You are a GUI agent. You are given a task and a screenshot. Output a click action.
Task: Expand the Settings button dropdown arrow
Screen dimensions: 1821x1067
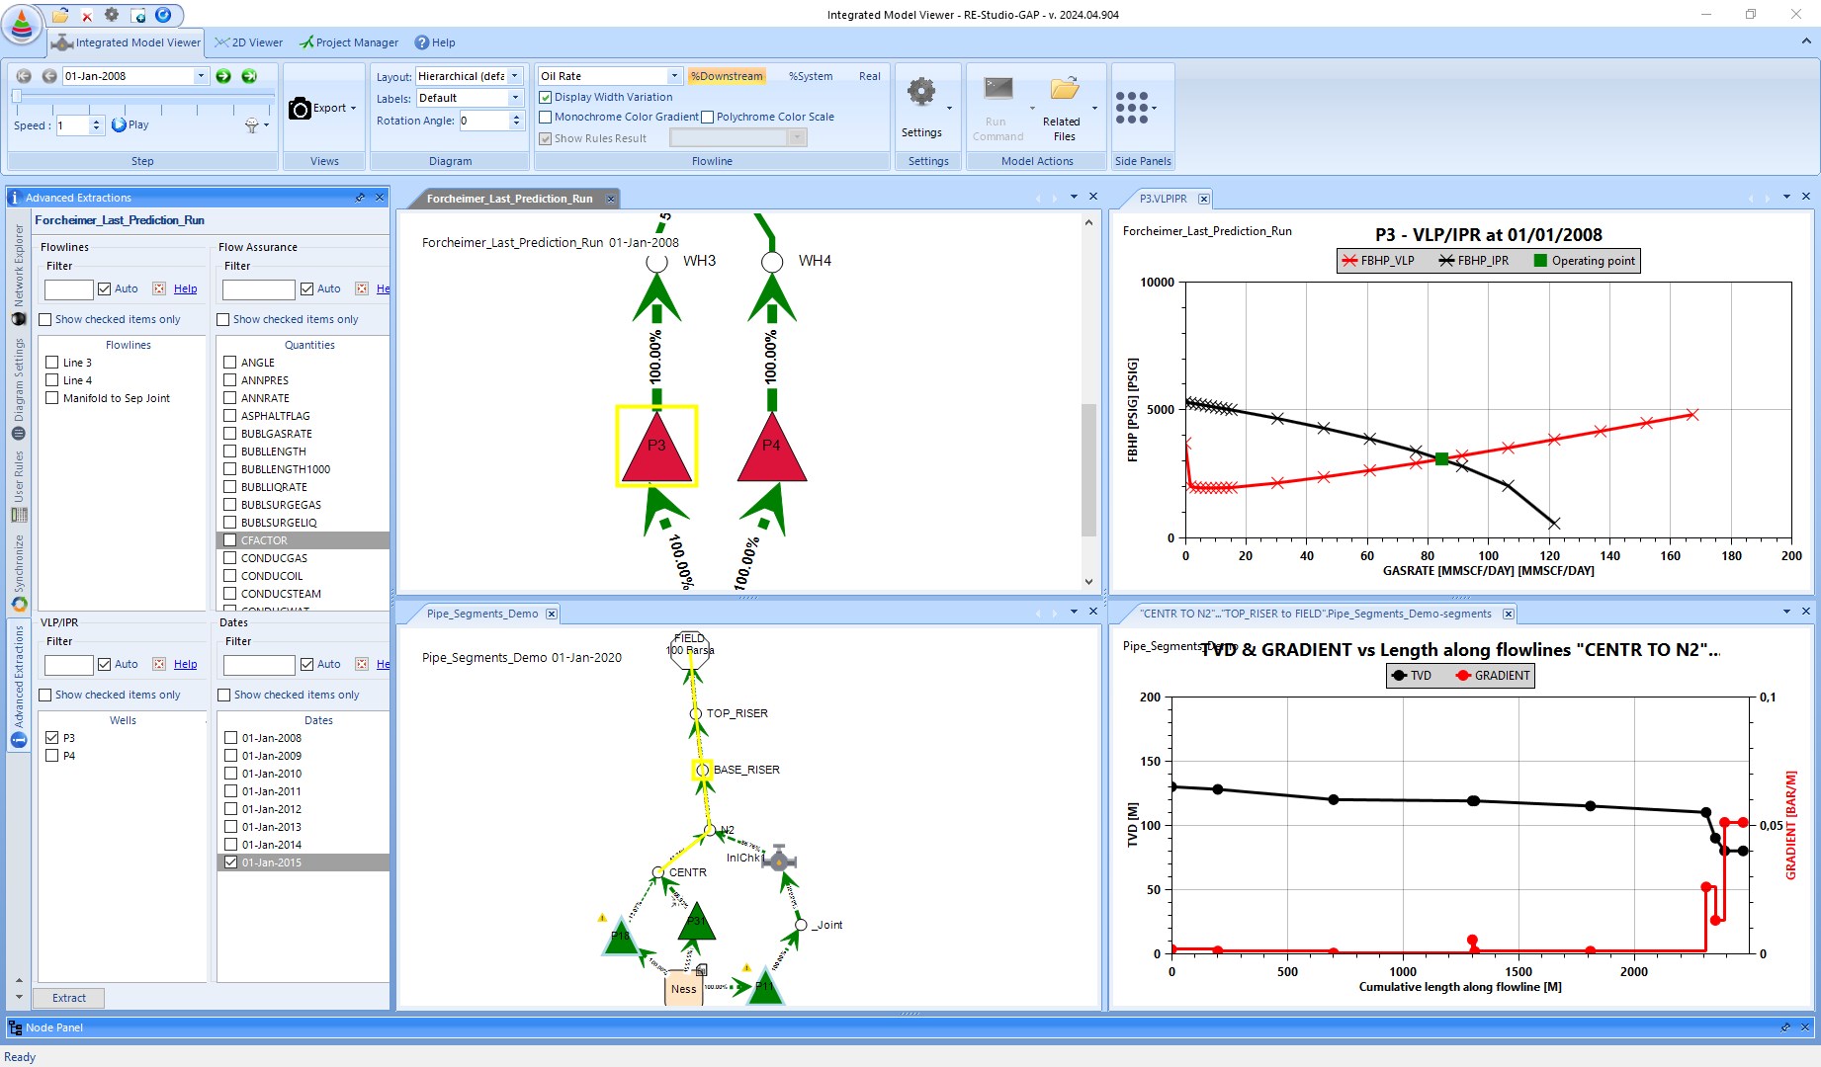point(949,109)
